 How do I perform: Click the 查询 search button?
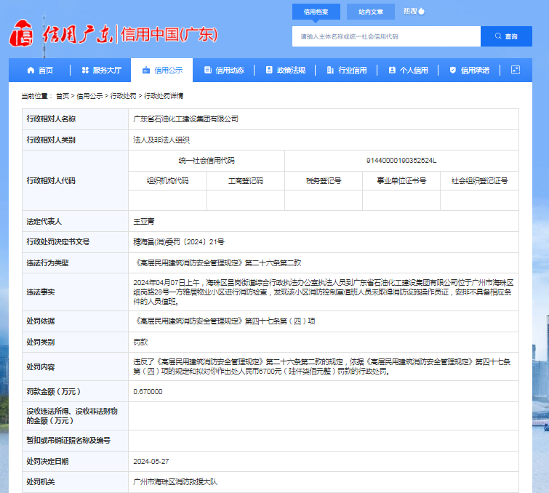(x=506, y=36)
